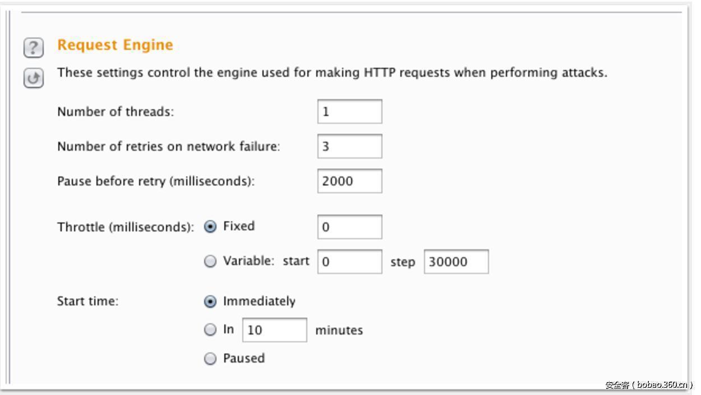Open the Request Engine help icon

pos(34,48)
